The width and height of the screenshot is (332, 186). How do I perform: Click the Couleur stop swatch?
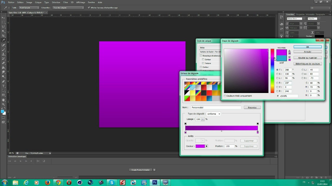click(200, 146)
